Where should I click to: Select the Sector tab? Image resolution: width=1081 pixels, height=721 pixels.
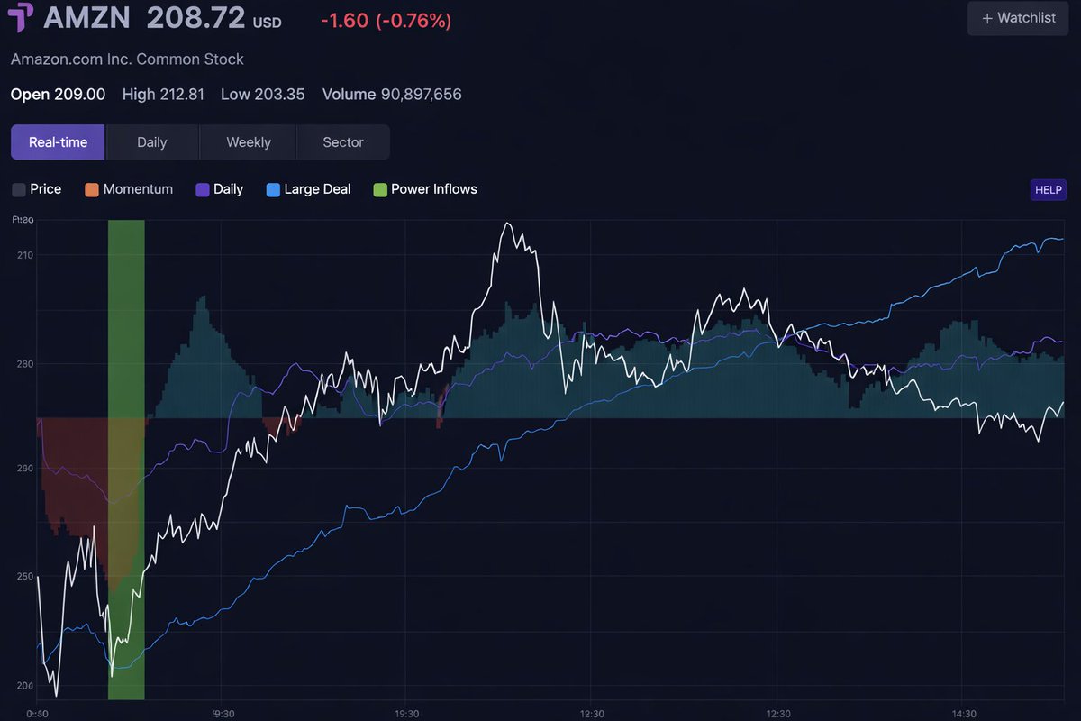tap(343, 142)
